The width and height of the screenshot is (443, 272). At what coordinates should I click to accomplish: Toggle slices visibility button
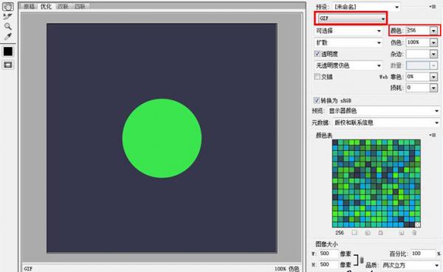(8, 65)
